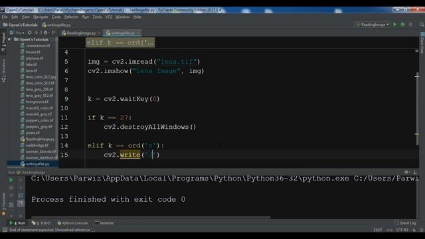Screen dimensions: 425x239
Task: Click writingafile.py breadcrumb in navigation bar
Action: [56, 25]
